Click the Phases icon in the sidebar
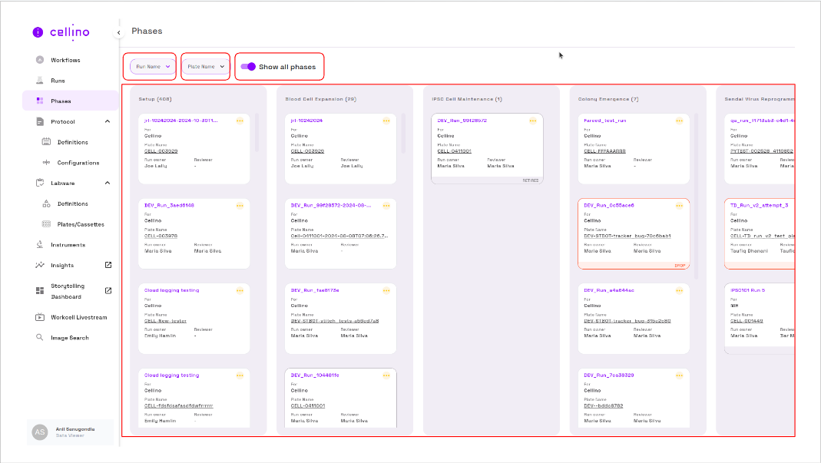Viewport: 821px width, 463px height. coord(38,101)
